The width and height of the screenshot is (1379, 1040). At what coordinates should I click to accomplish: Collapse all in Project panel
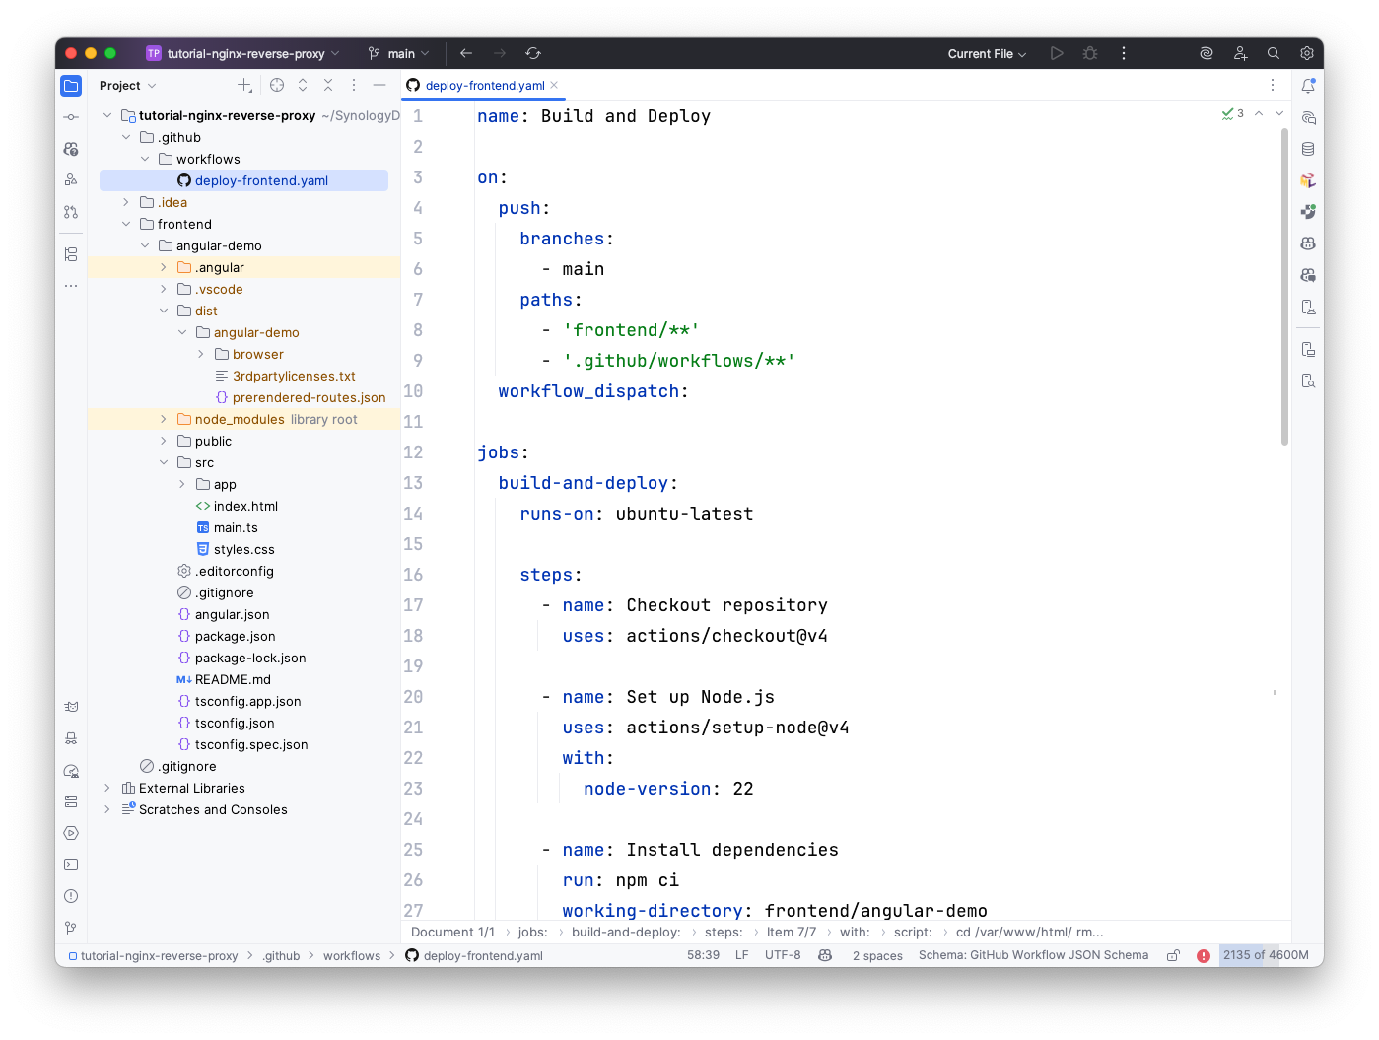click(x=328, y=86)
